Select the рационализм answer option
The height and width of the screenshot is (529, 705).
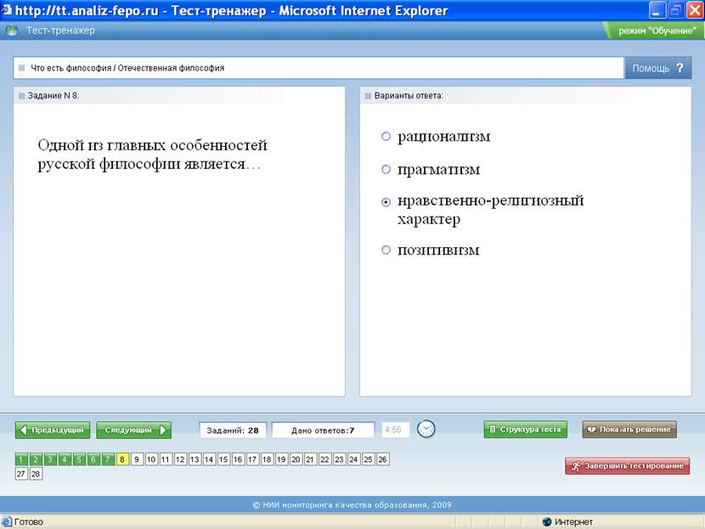(x=386, y=136)
